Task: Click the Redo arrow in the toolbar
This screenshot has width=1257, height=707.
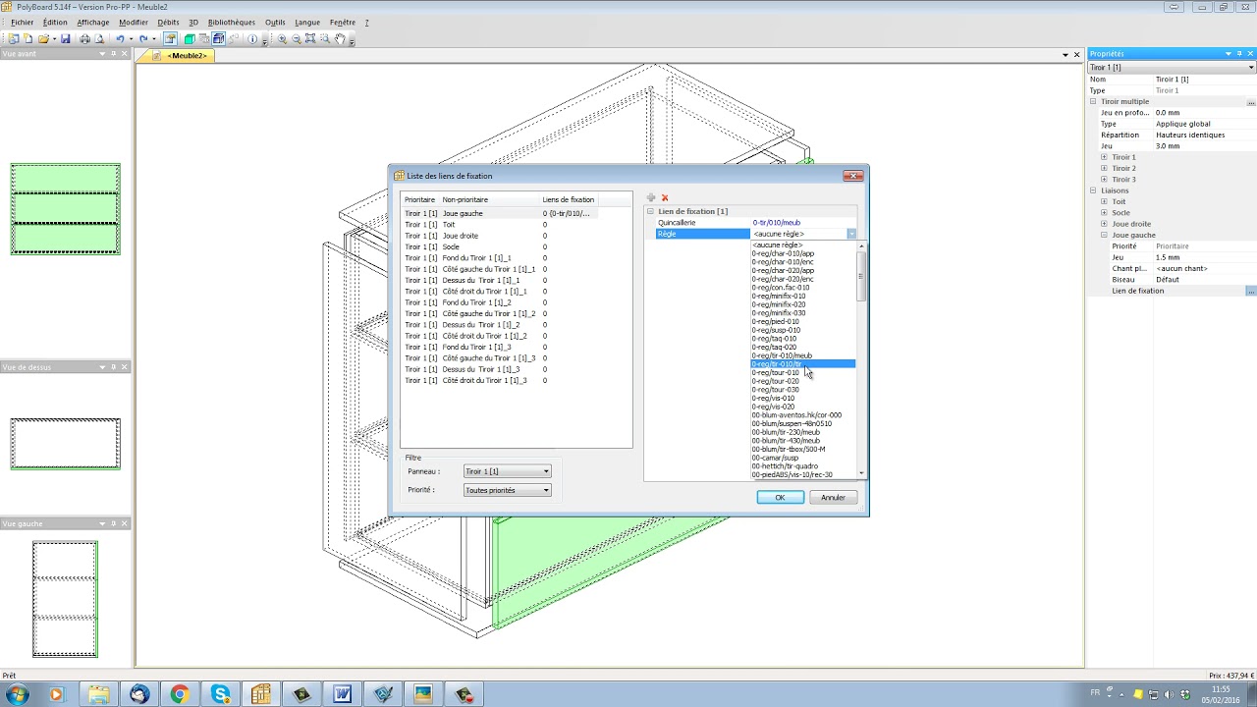Action: [x=143, y=39]
